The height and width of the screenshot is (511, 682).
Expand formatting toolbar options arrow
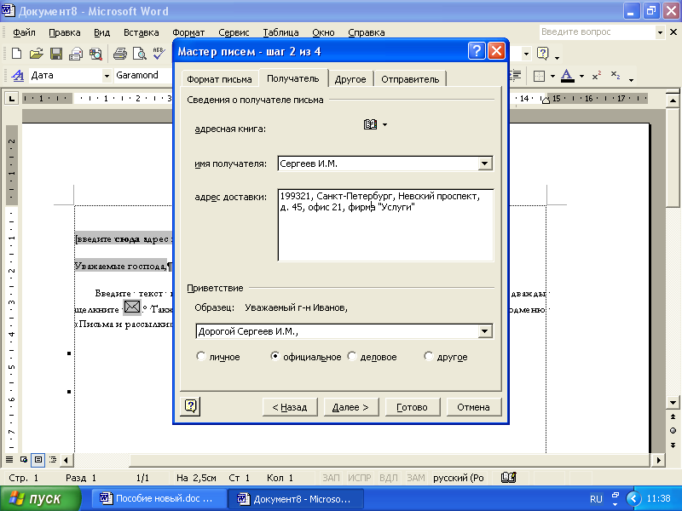click(631, 79)
